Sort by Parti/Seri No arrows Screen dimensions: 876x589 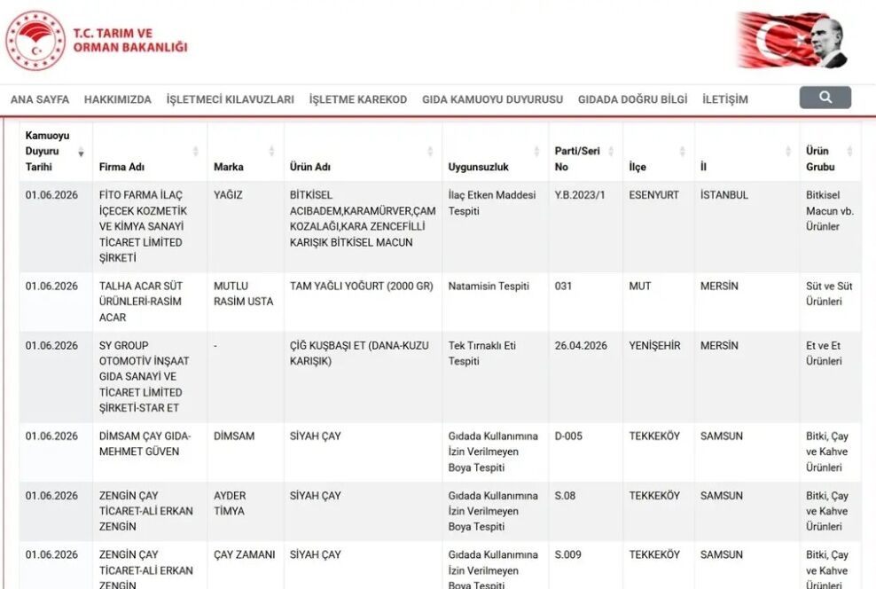[x=611, y=152]
